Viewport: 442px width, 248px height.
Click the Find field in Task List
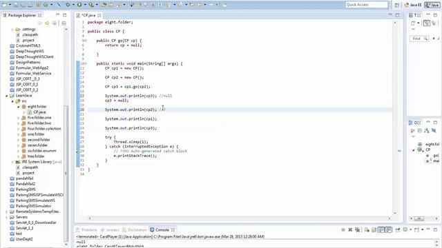coord(419,39)
